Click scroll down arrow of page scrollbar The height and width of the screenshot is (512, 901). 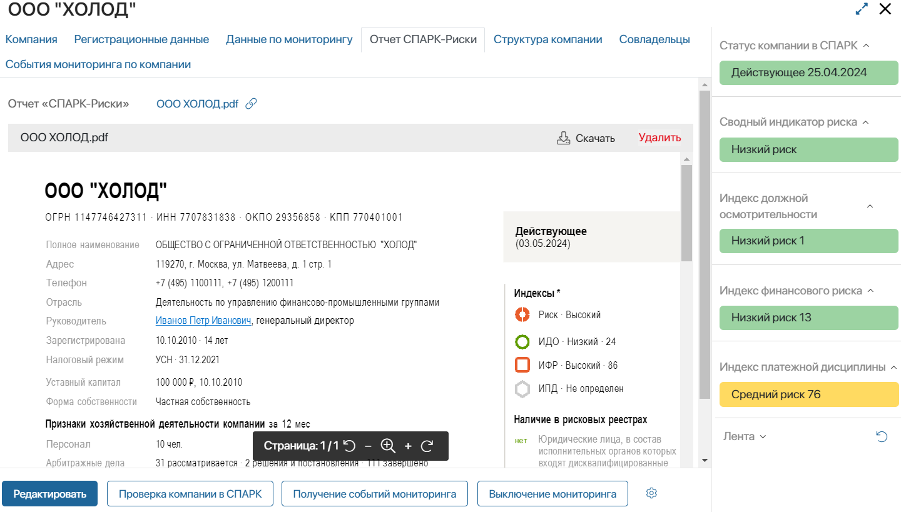pyautogui.click(x=705, y=460)
